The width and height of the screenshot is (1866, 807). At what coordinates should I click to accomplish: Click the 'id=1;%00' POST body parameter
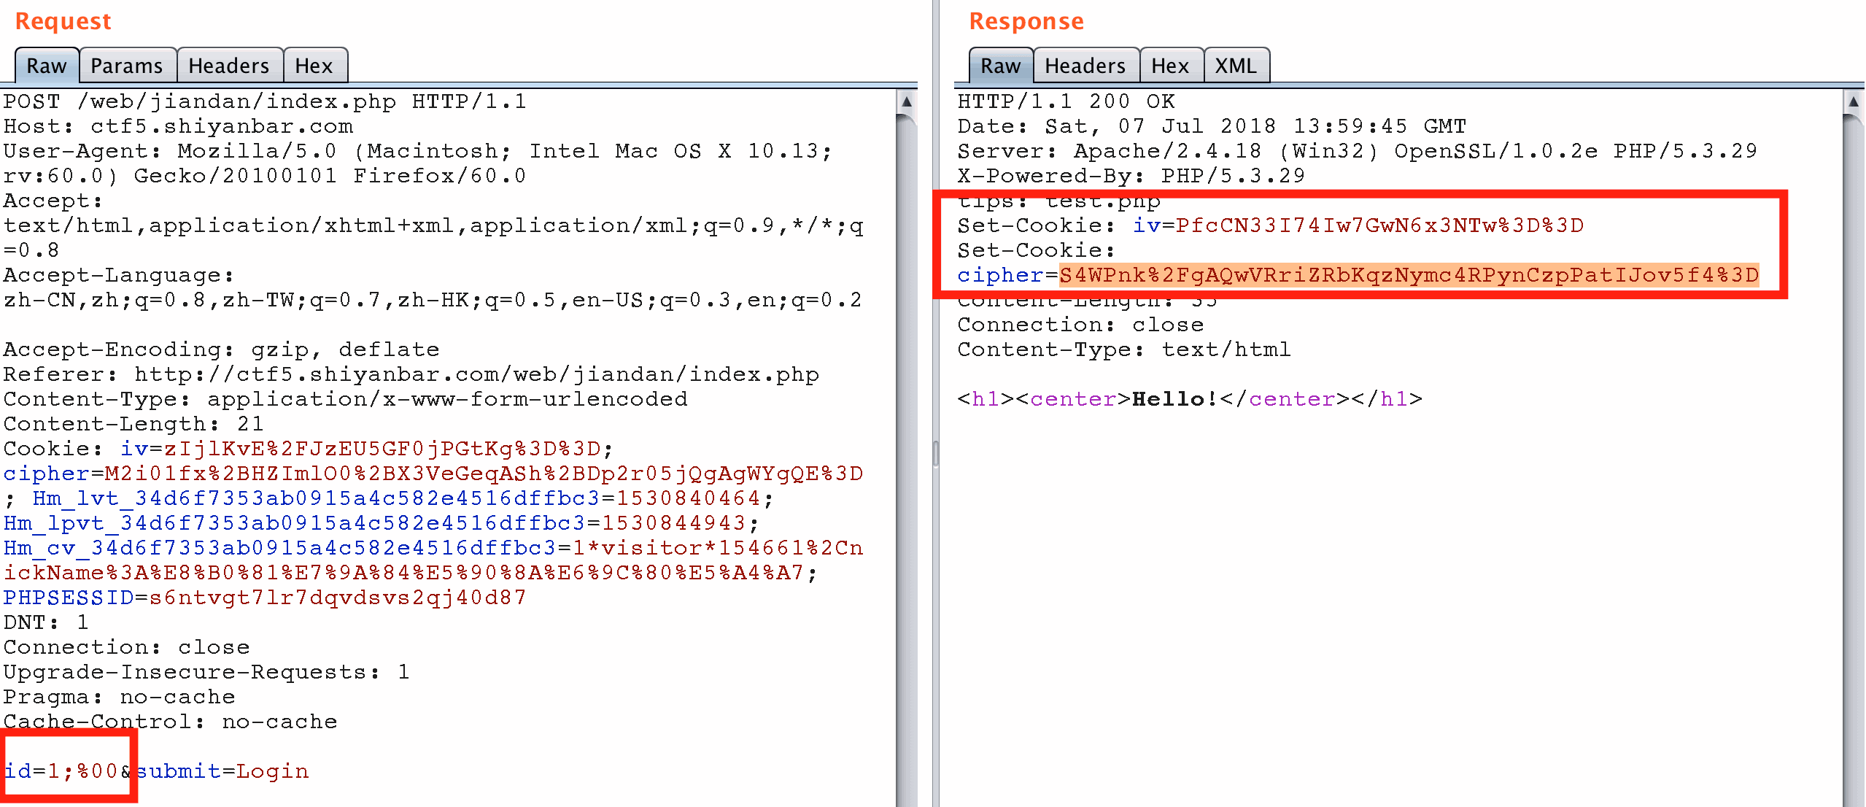tap(61, 771)
